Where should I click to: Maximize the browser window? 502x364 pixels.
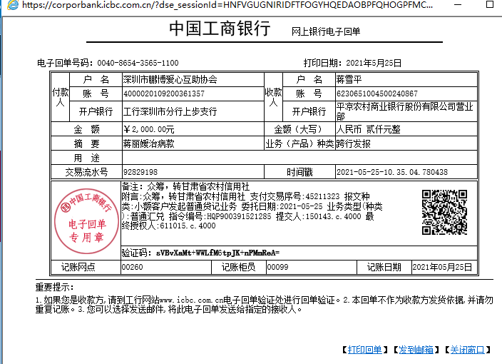tap(489, 4)
